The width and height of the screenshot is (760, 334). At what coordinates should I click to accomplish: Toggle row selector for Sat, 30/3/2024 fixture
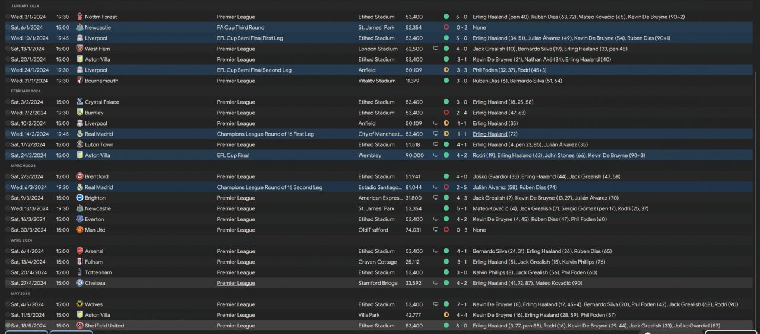tap(8, 230)
